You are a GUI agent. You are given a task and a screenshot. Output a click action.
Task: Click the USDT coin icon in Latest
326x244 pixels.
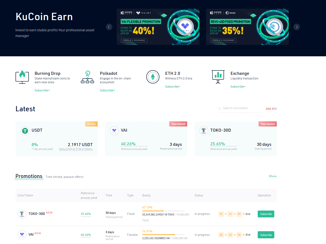click(25, 131)
